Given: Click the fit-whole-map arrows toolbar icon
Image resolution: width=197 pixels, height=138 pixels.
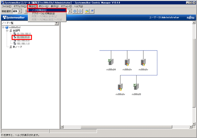Looking at the screenshot, I should [x=75, y=11].
